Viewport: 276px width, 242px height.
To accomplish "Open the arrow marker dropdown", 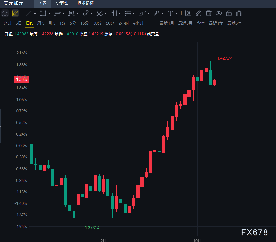I will click(x=162, y=13).
